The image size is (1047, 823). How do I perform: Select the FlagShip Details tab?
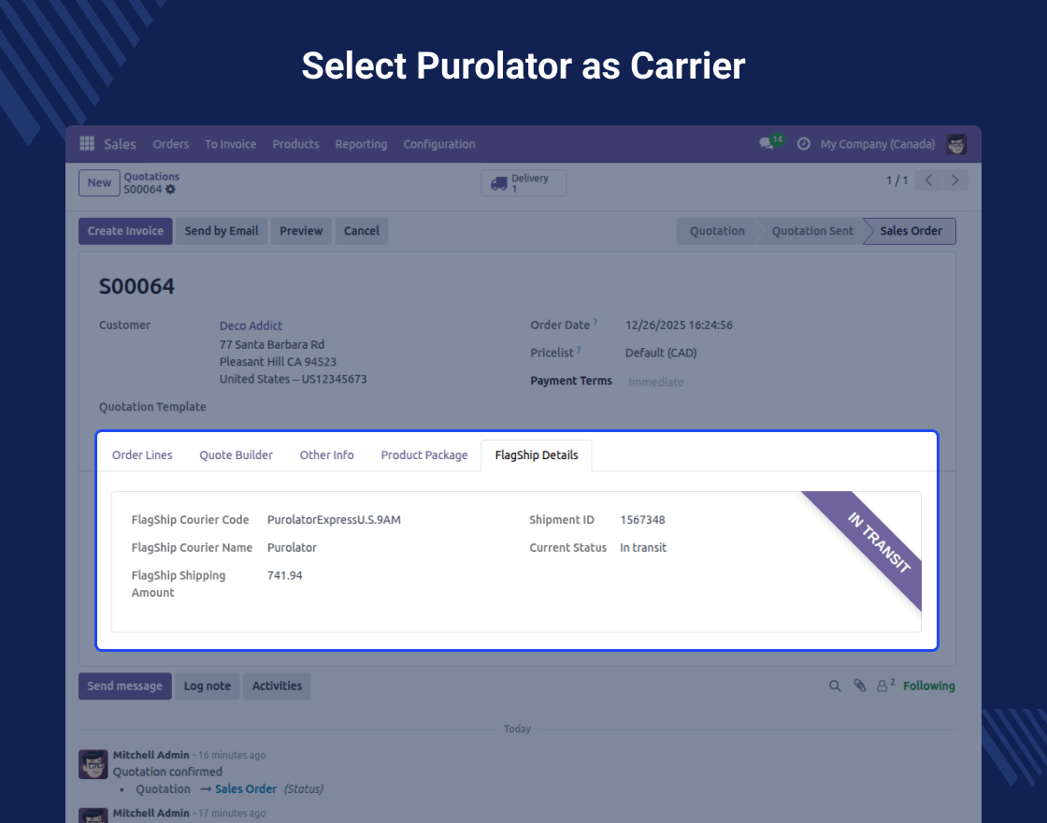[x=537, y=455]
